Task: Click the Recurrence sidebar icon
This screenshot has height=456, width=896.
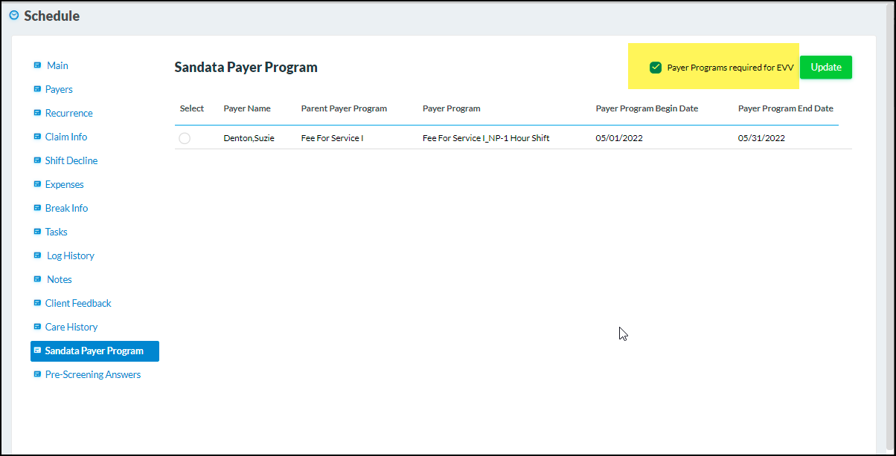Action: point(37,113)
